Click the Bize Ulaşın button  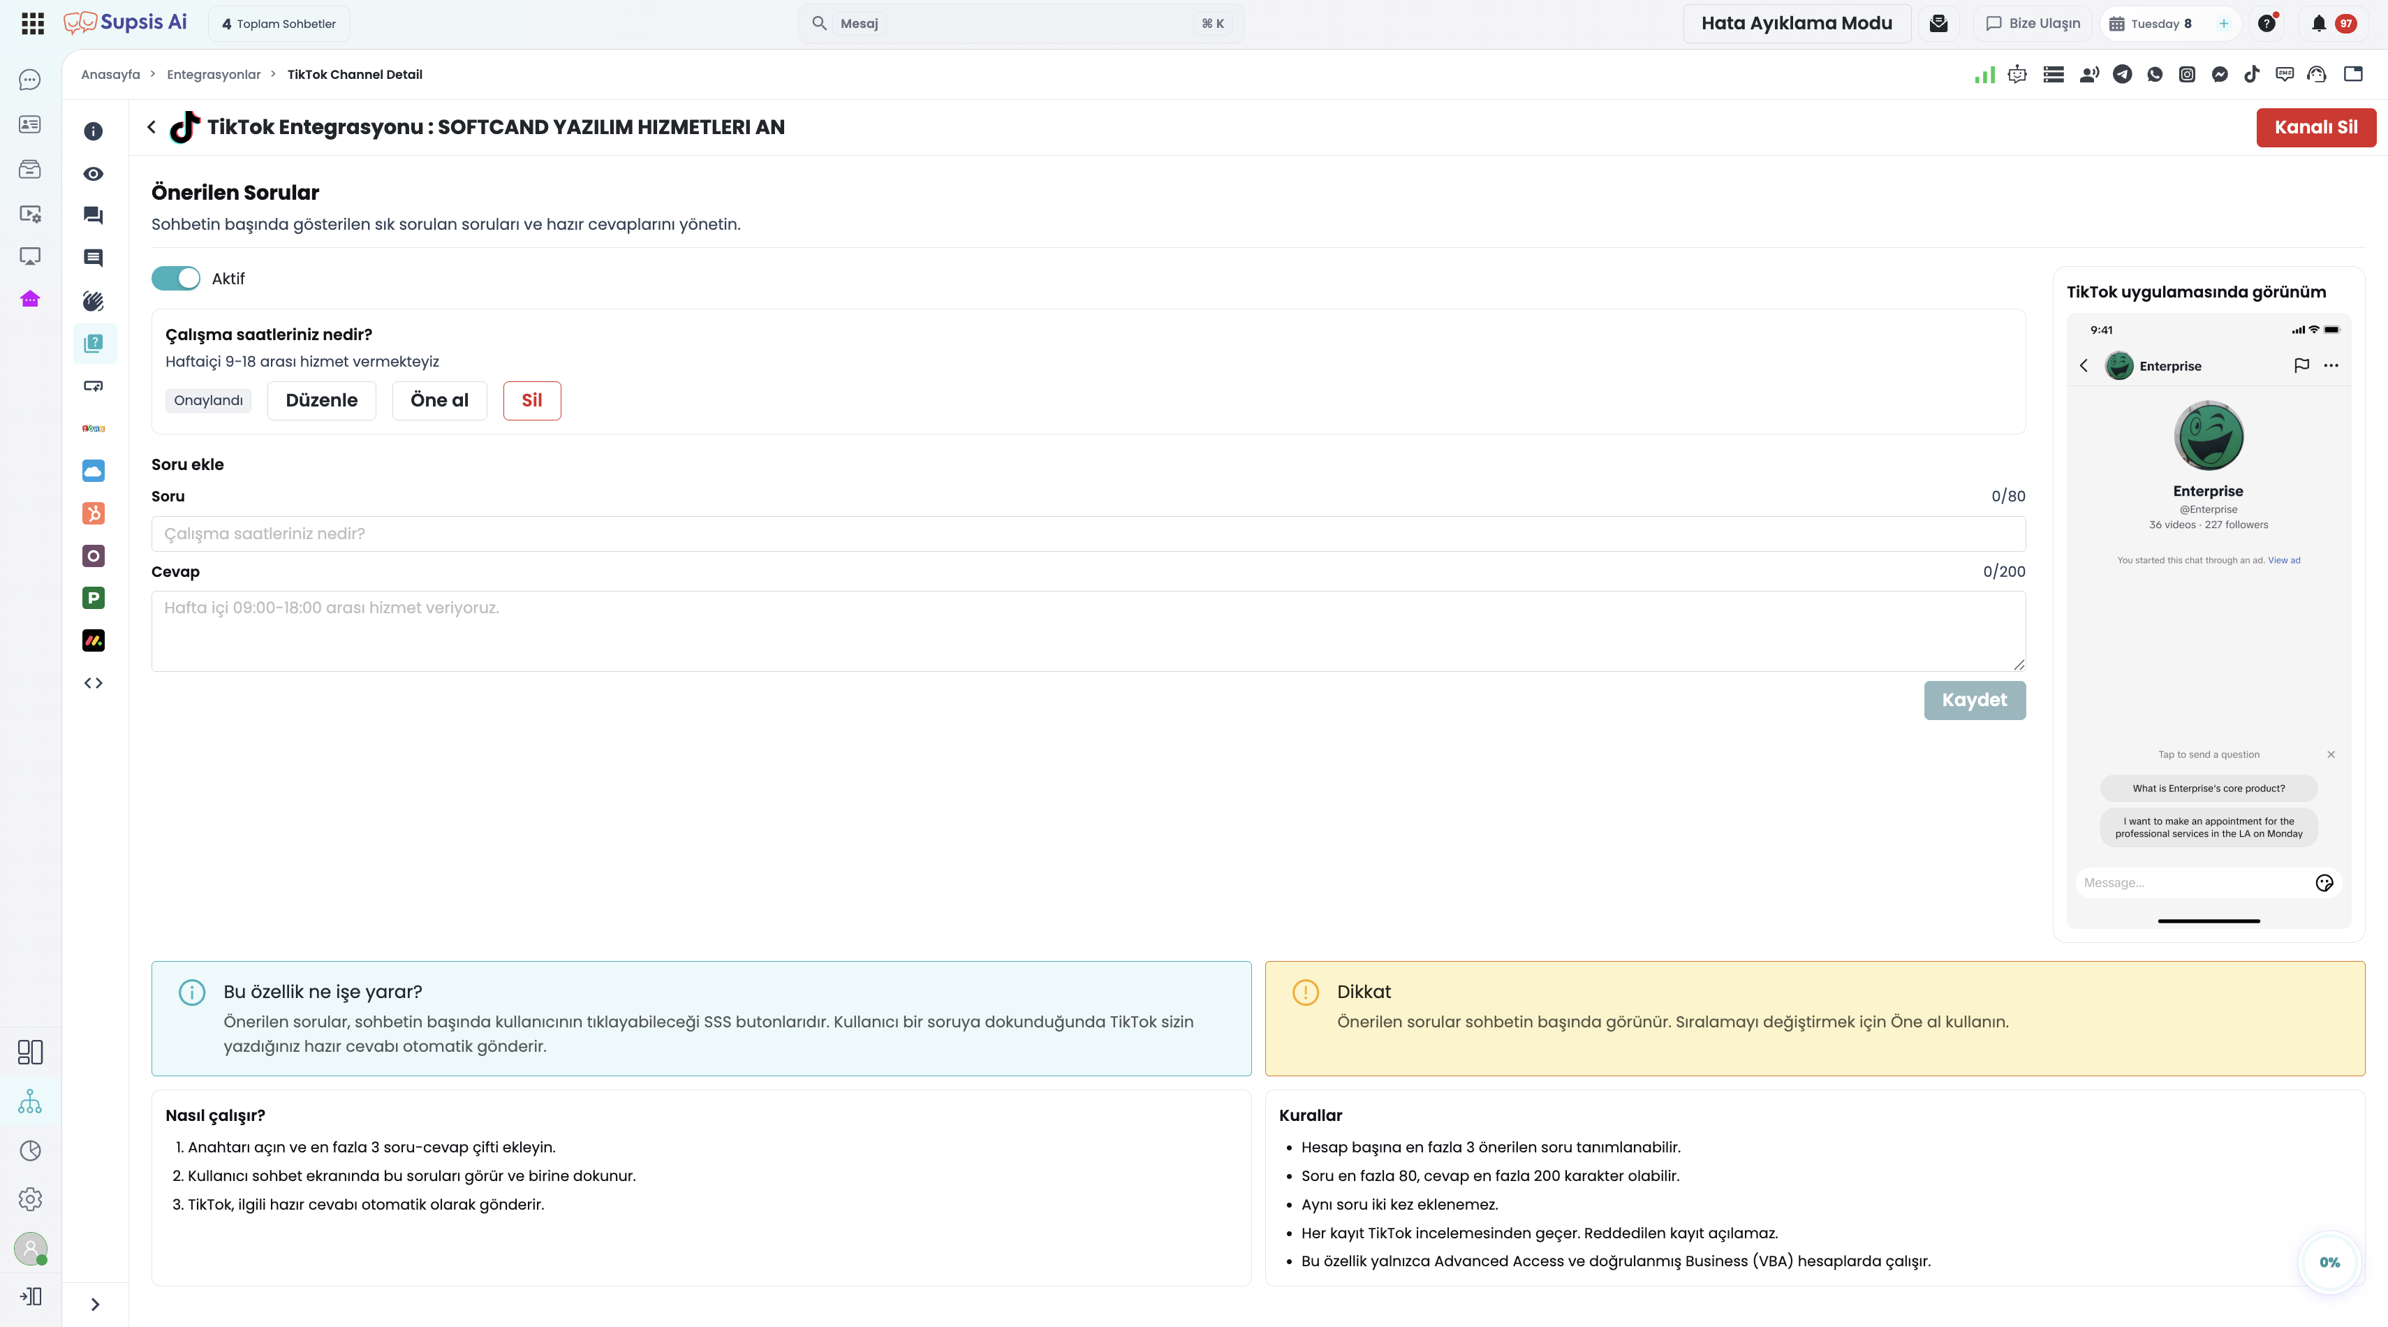(x=2033, y=23)
